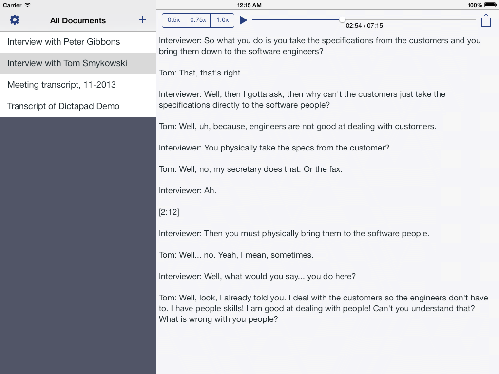Click the "Interviewer: Ah." line
The height and width of the screenshot is (374, 499).
[188, 190]
